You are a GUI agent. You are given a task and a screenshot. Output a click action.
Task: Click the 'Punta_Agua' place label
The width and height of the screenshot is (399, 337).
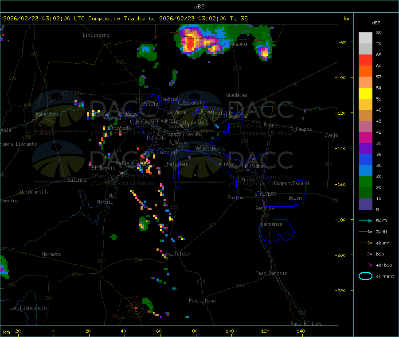[x=202, y=301]
